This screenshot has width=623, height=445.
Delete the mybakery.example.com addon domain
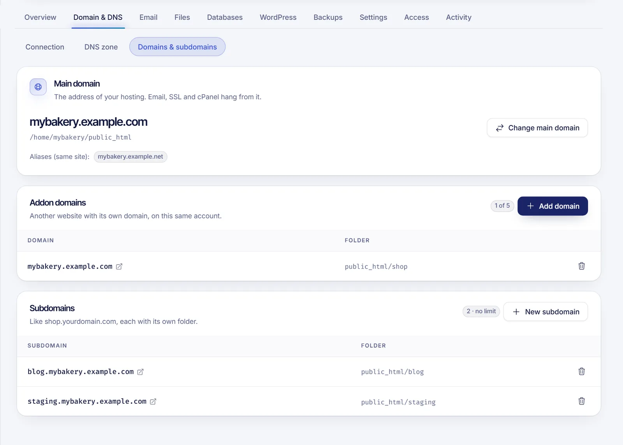click(581, 266)
